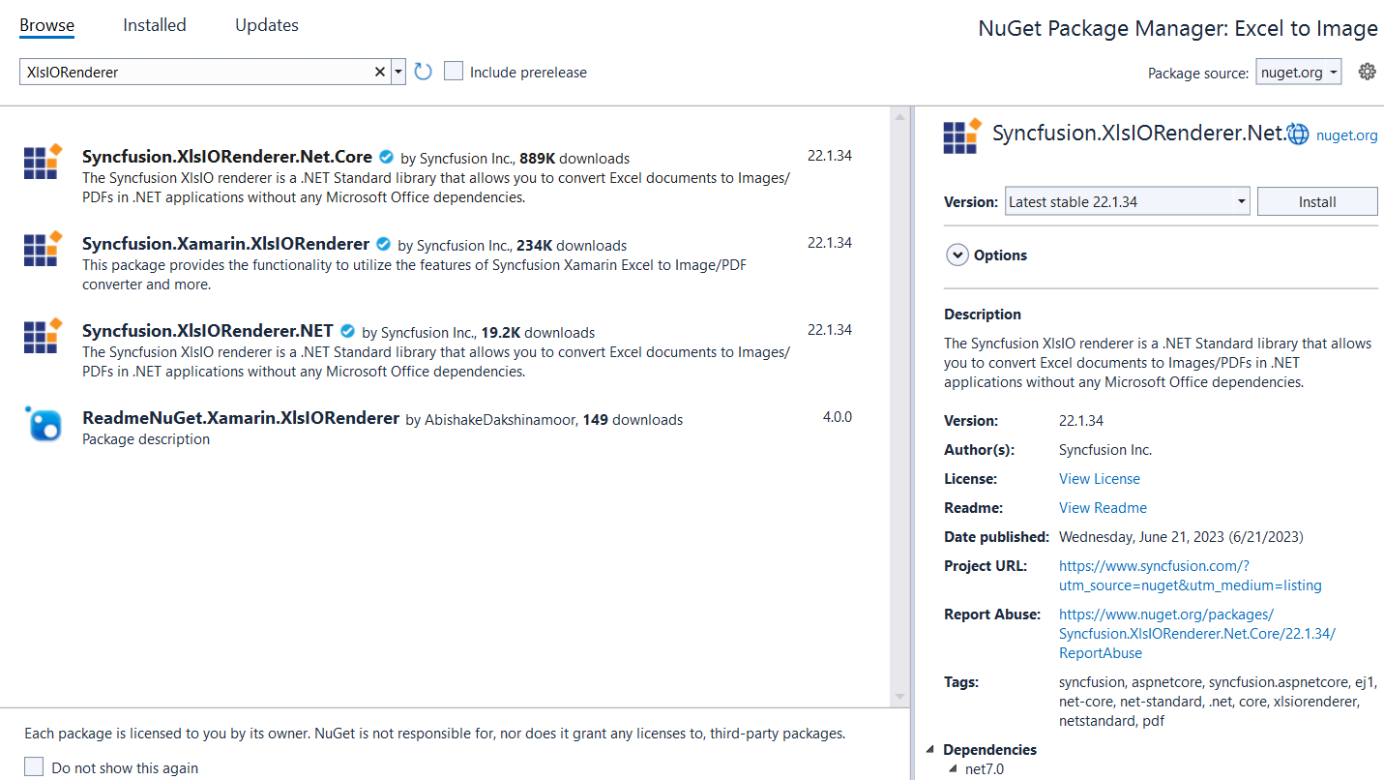Open the Package source dropdown
This screenshot has width=1384, height=780.
[1299, 72]
